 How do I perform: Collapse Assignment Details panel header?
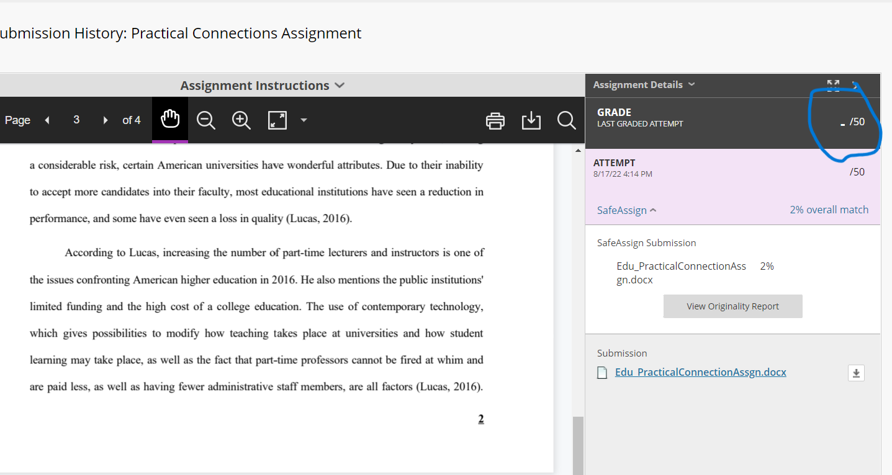(x=644, y=85)
